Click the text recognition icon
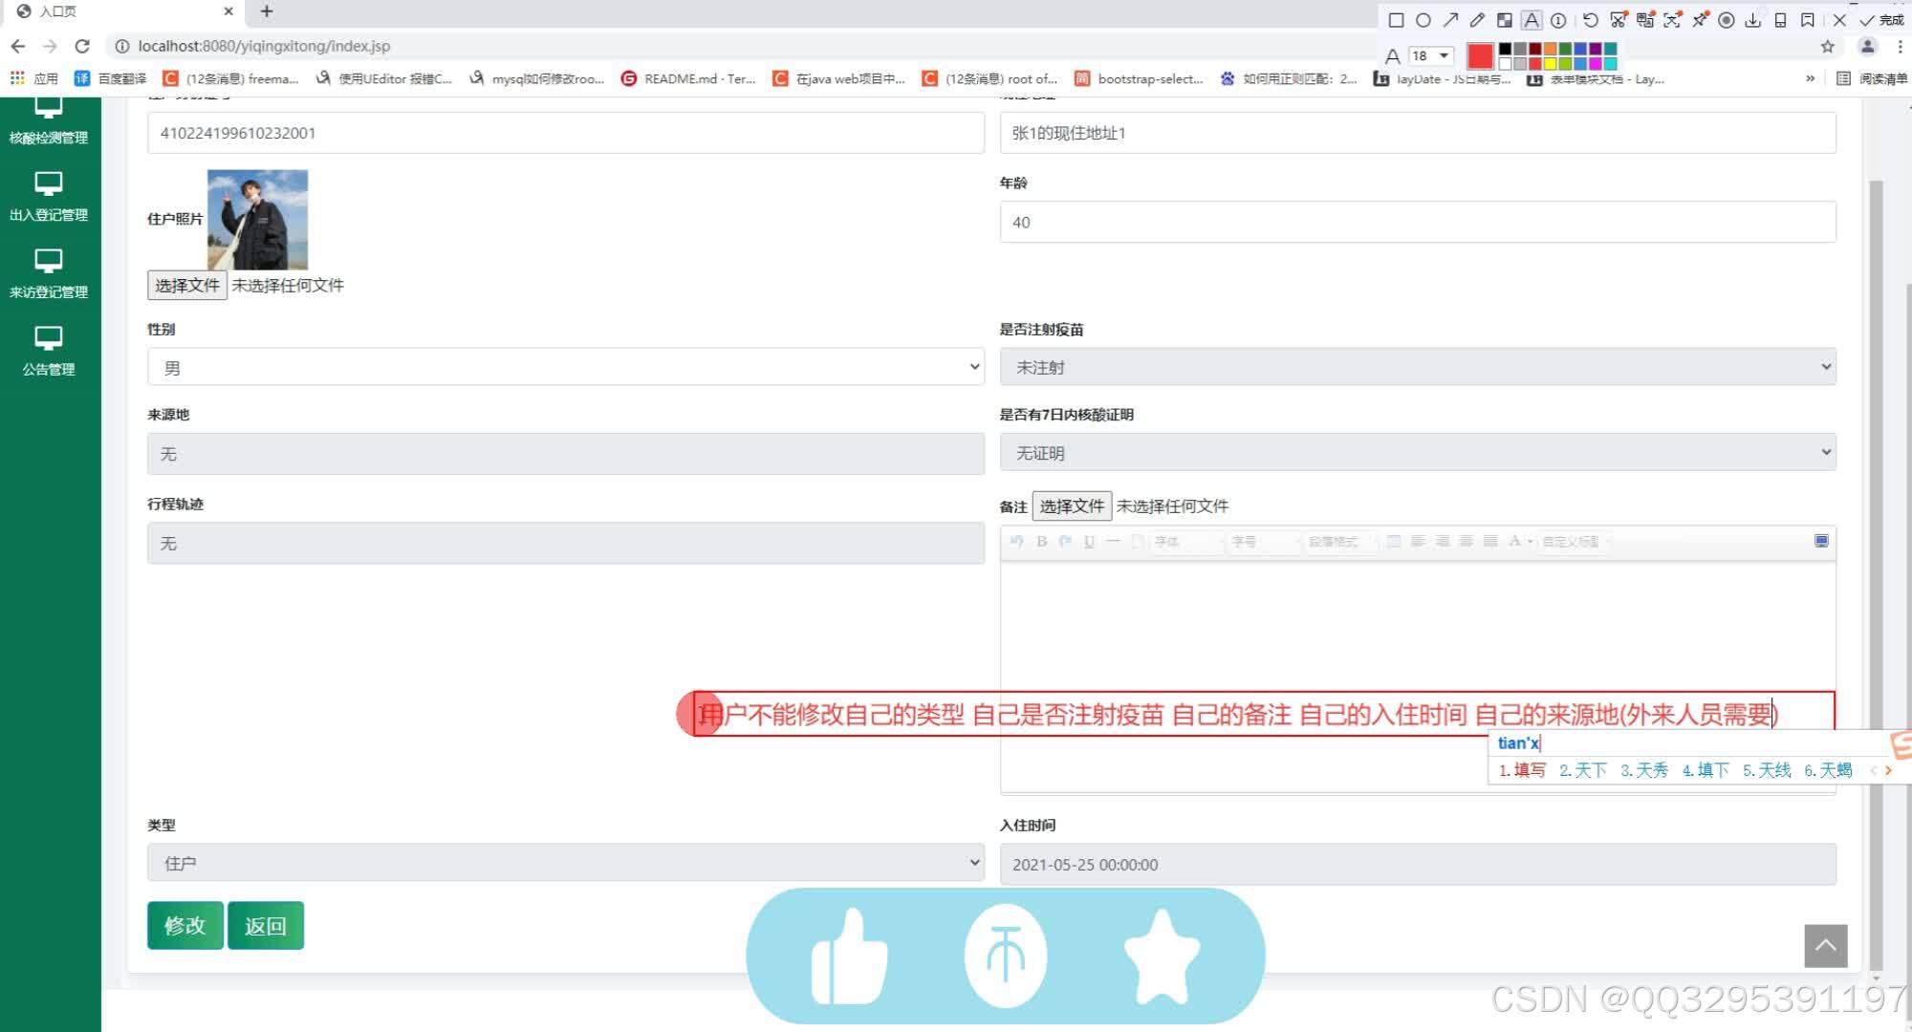 pos(1672,20)
